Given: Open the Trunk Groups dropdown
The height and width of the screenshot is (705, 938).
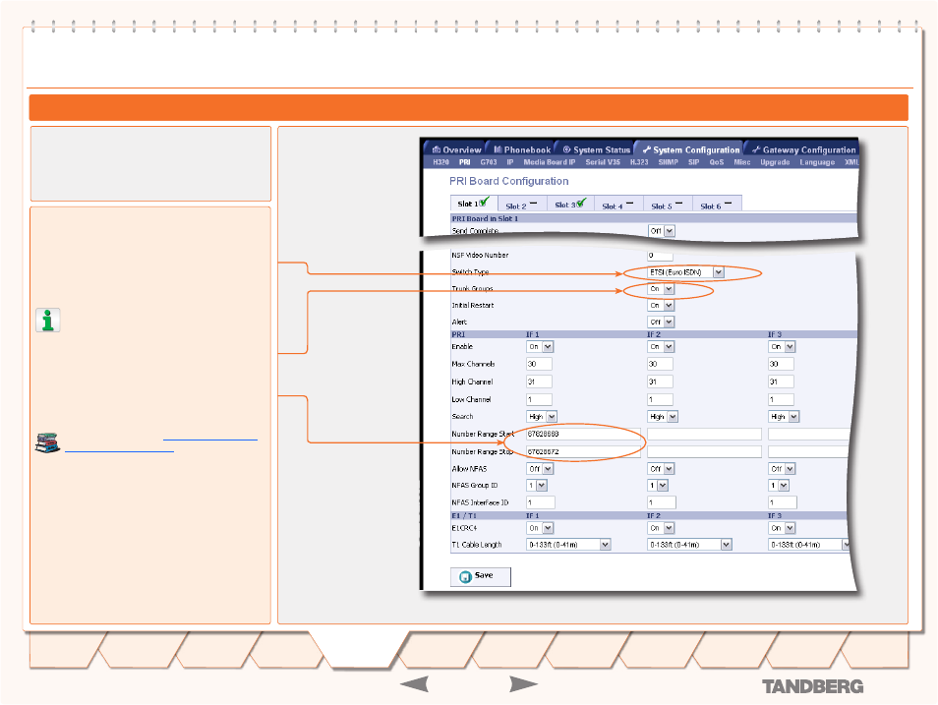Looking at the screenshot, I should pyautogui.click(x=662, y=289).
